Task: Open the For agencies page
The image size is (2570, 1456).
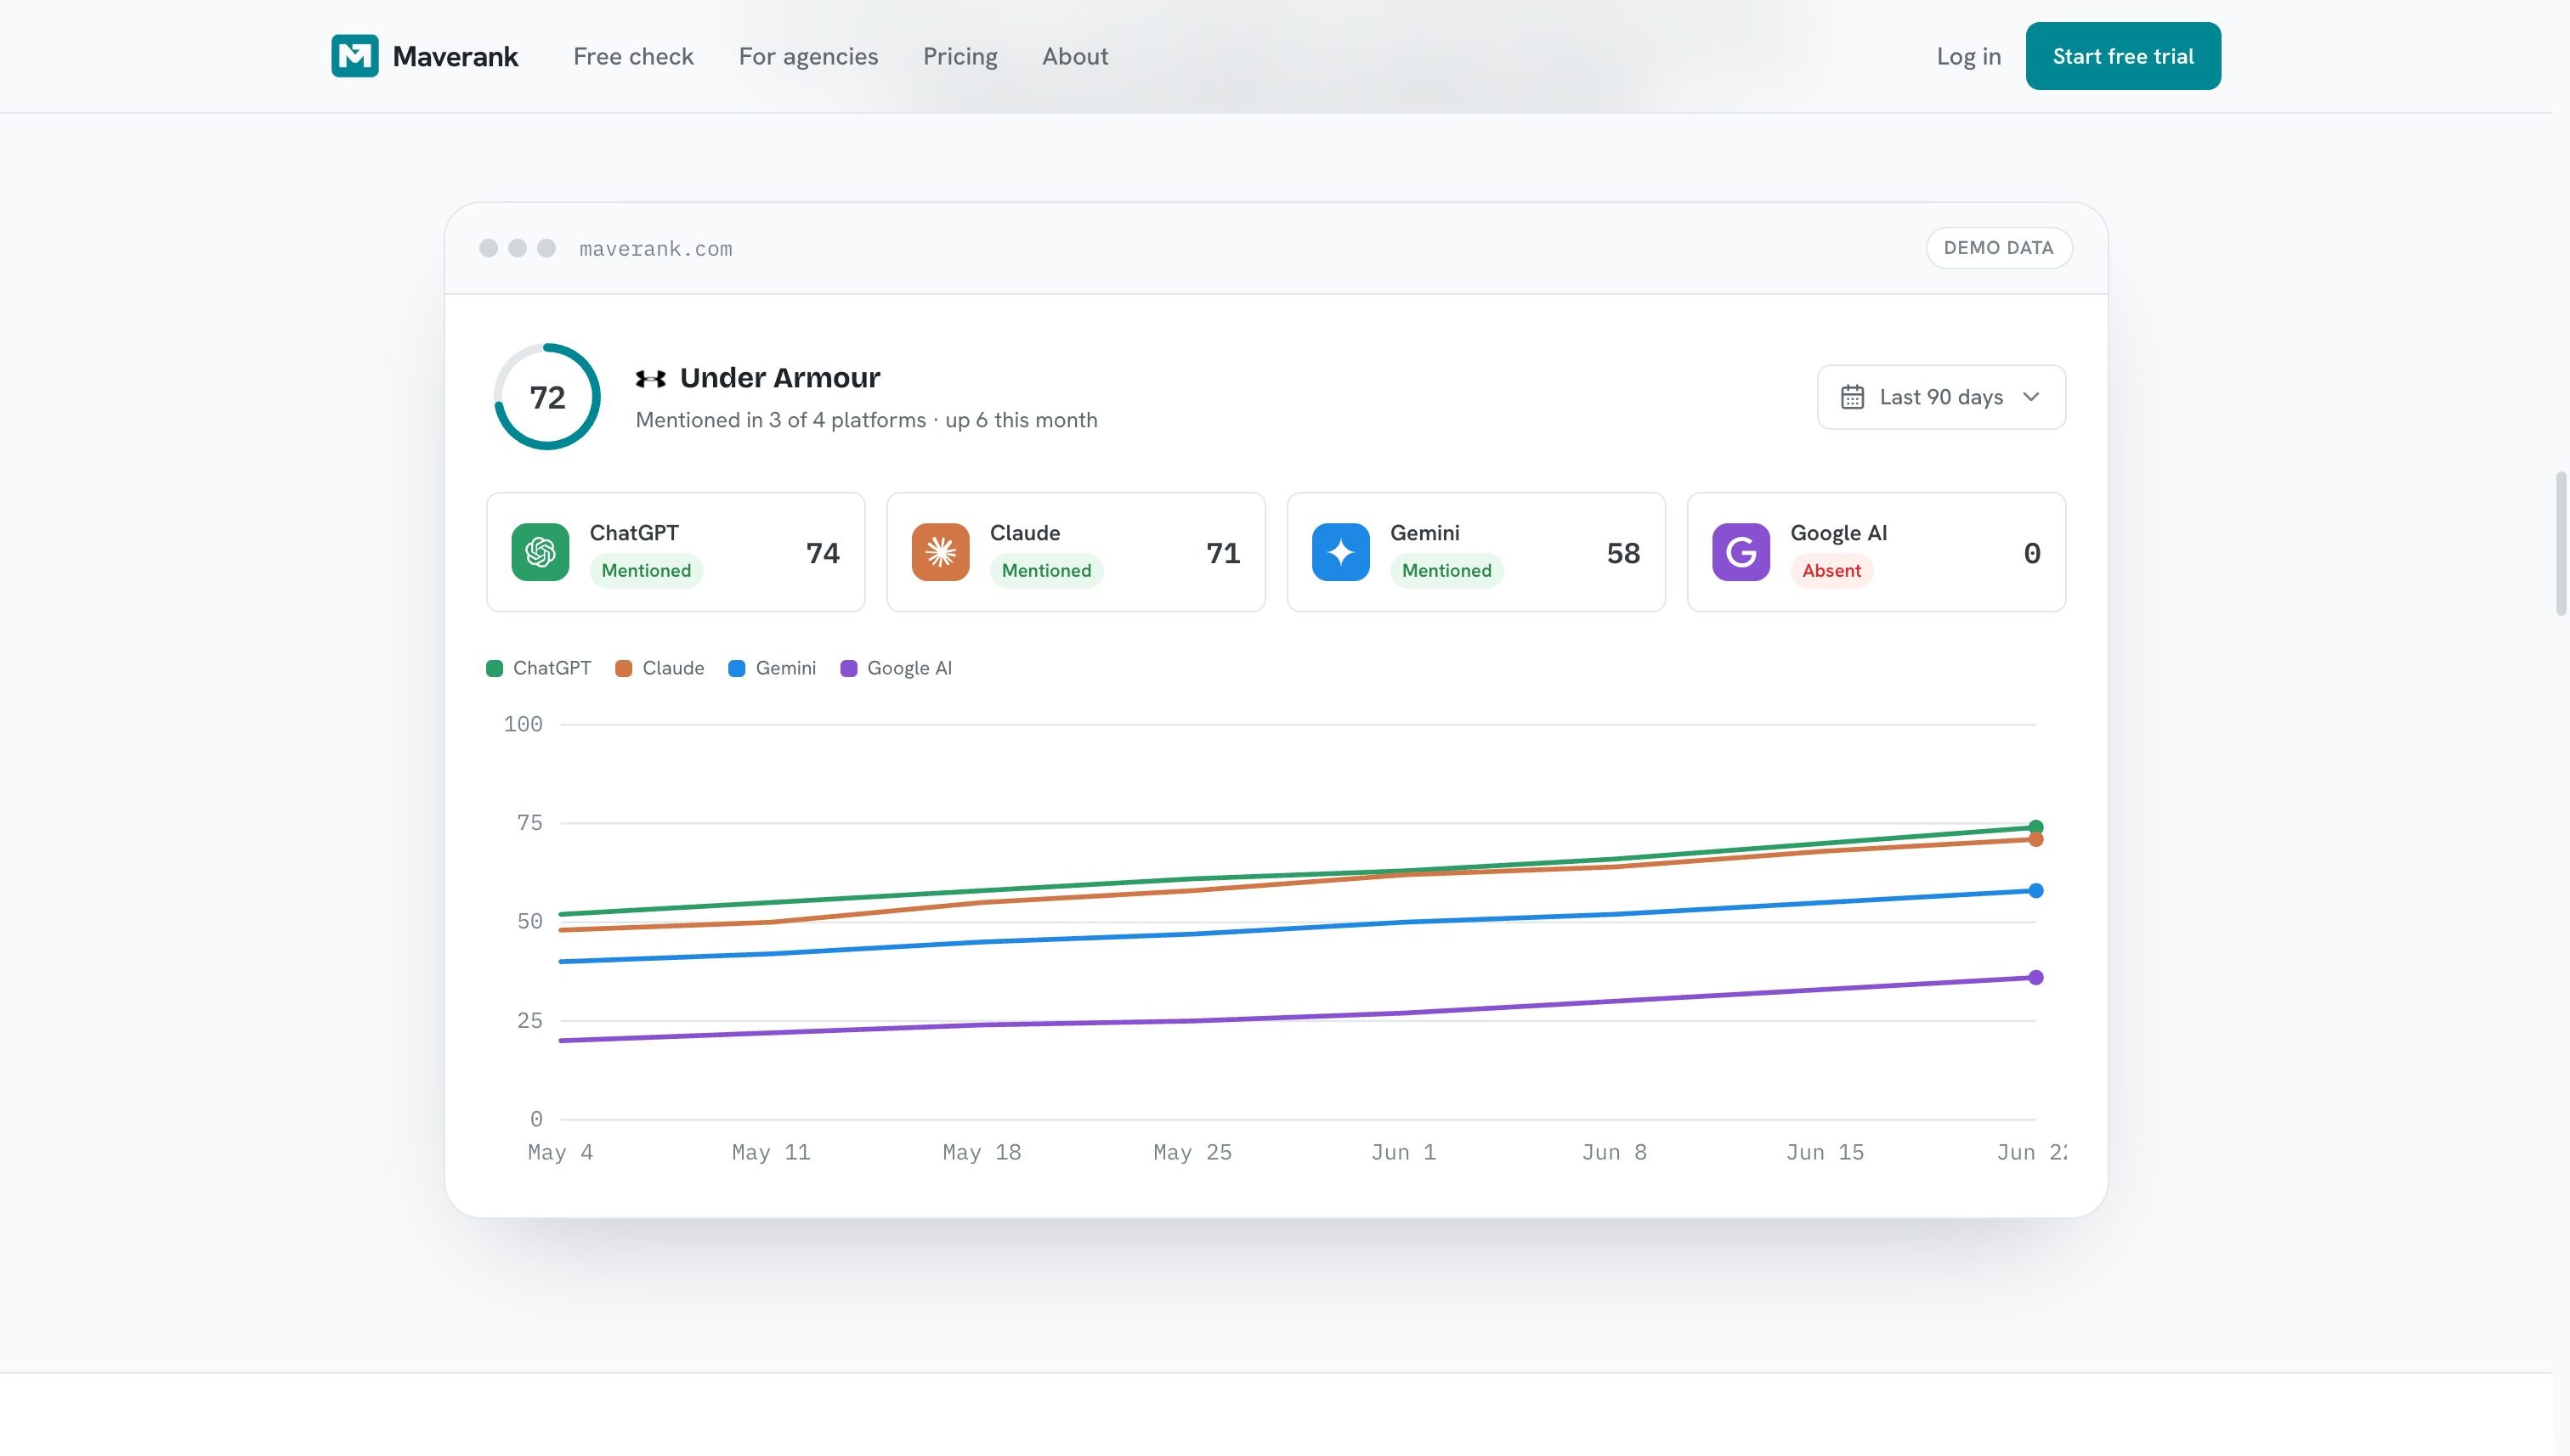Action: coord(808,56)
